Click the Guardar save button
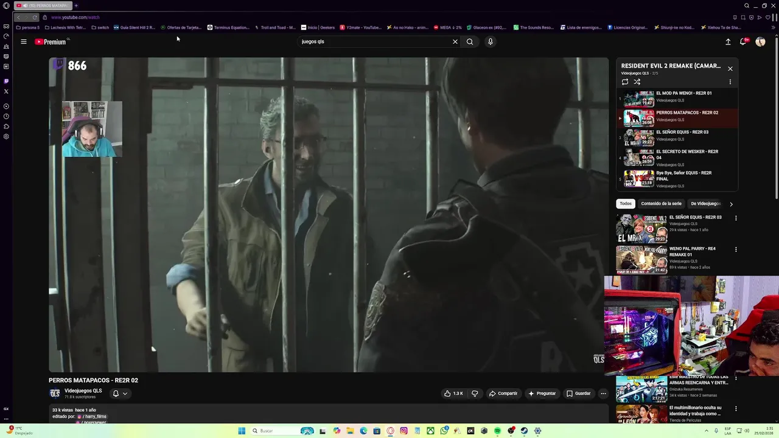Screen dimensions: 779x438 click(x=578, y=394)
